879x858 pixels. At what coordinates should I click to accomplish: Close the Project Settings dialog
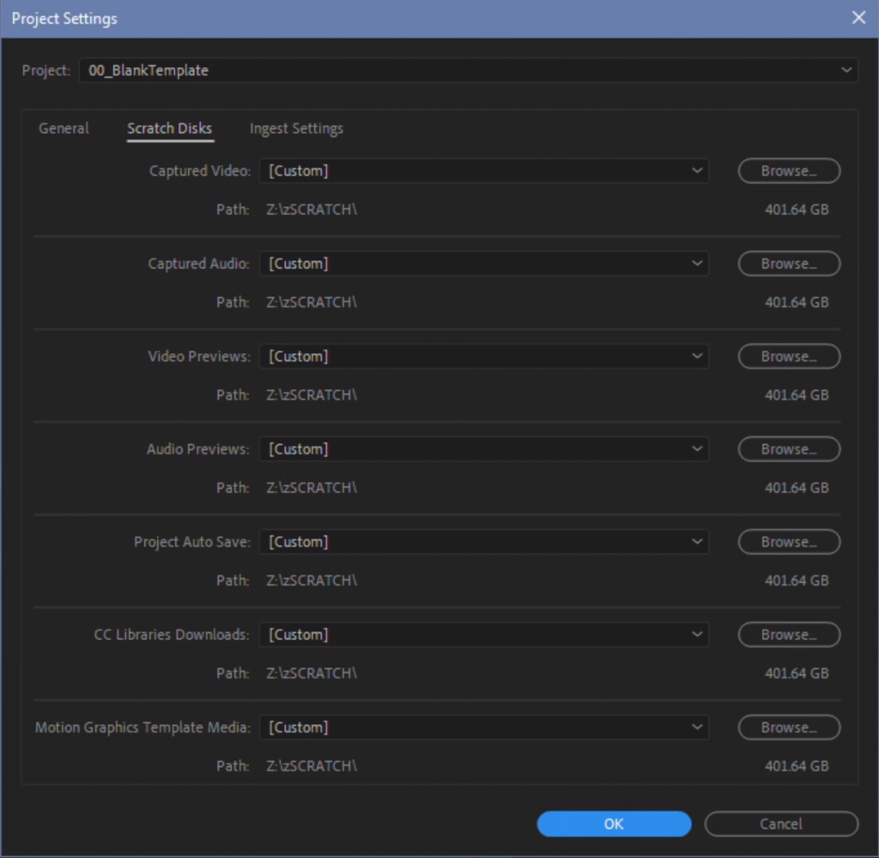(858, 18)
